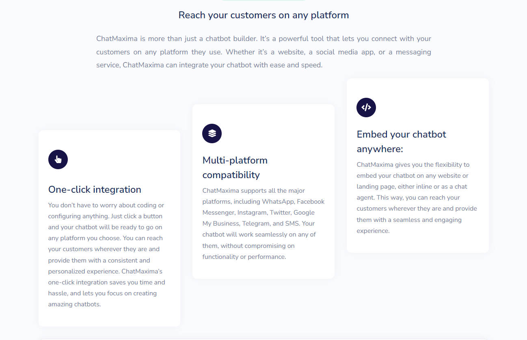Click the word "anywhere:" in the third card heading
The height and width of the screenshot is (340, 527).
380,149
